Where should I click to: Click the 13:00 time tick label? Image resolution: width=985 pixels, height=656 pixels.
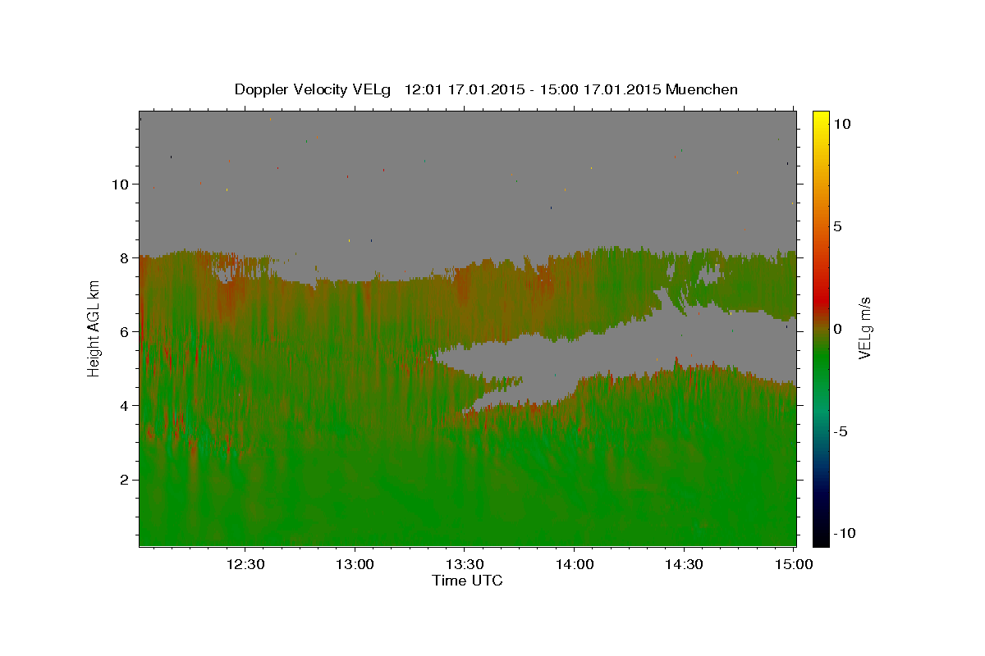pos(355,564)
